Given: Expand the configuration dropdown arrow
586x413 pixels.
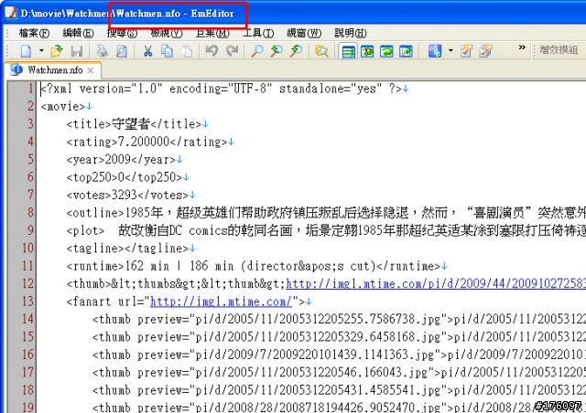Looking at the screenshot, I should [450, 51].
